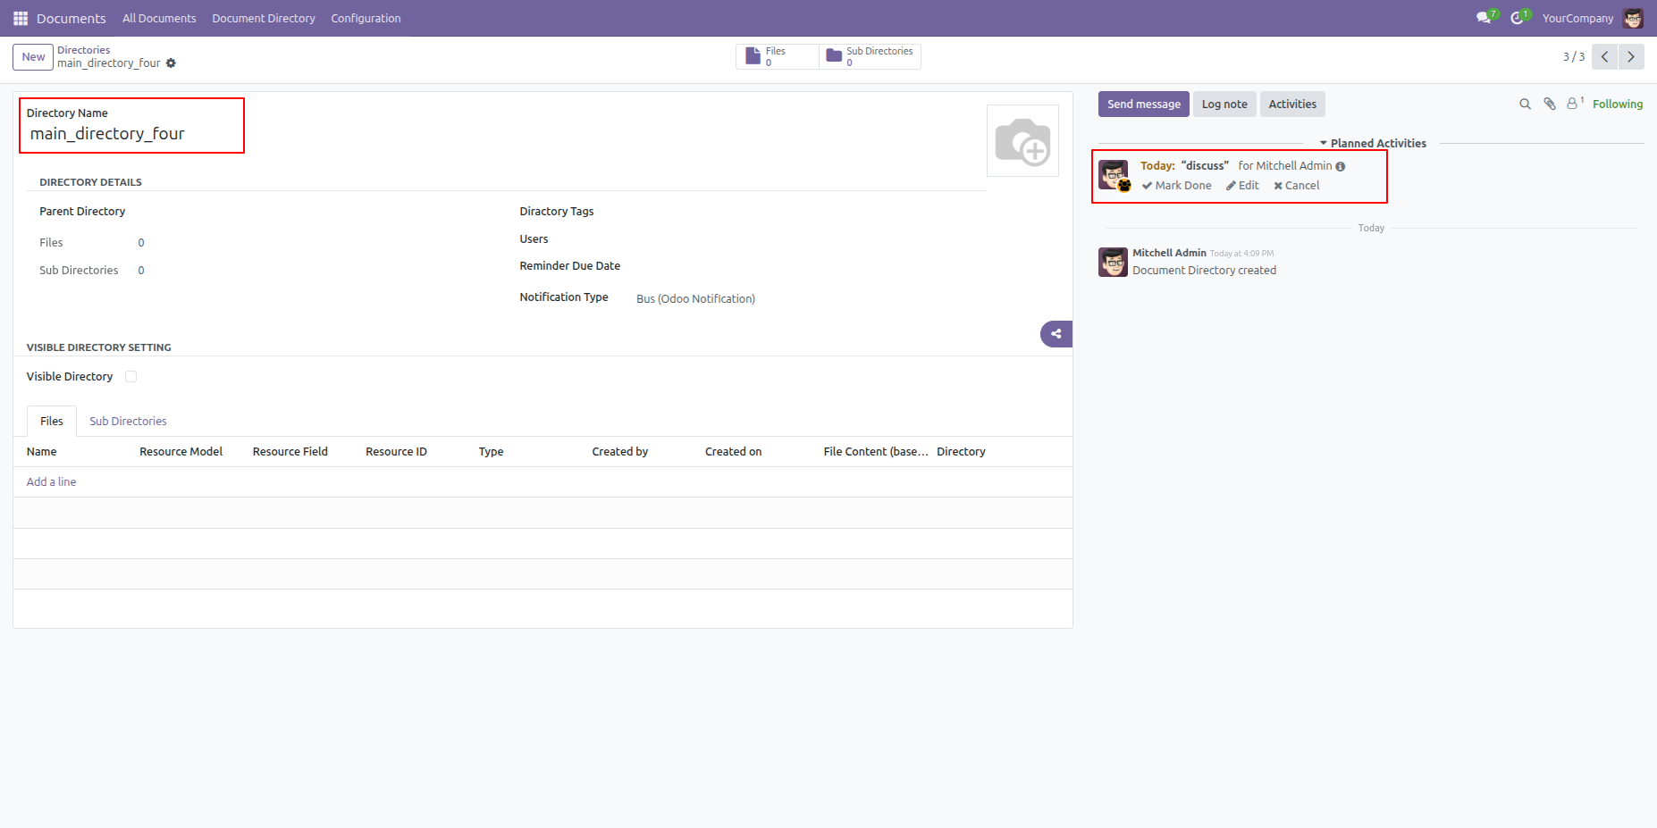Click Add a line in Files table
The height and width of the screenshot is (828, 1657).
pos(51,482)
